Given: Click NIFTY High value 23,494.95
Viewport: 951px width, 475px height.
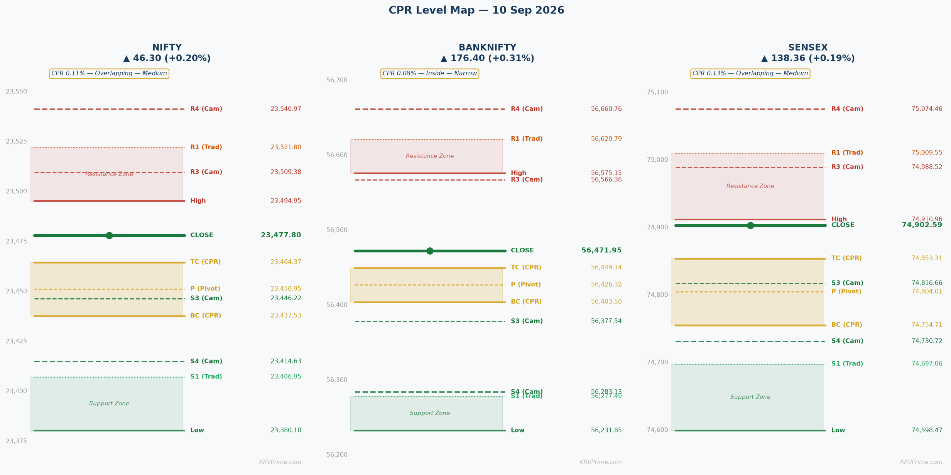Looking at the screenshot, I should 286,201.
